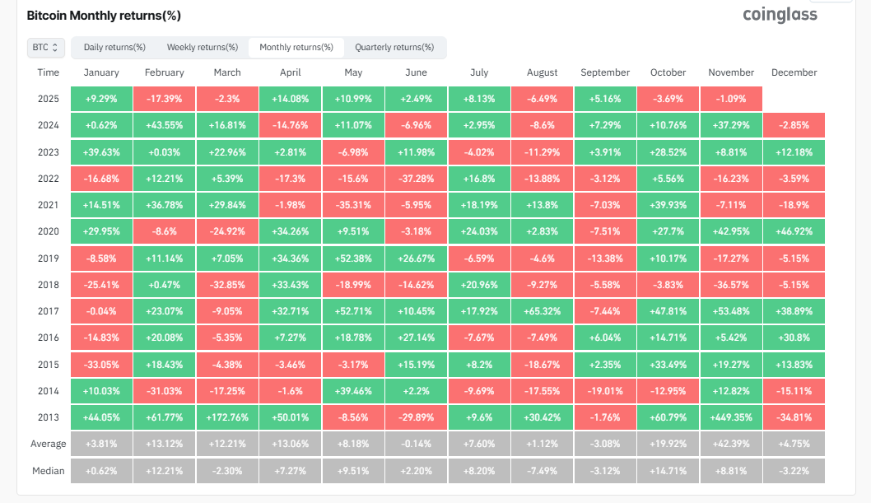Click the -37.28% June 2022 cell
This screenshot has height=503, width=871.
tap(416, 179)
